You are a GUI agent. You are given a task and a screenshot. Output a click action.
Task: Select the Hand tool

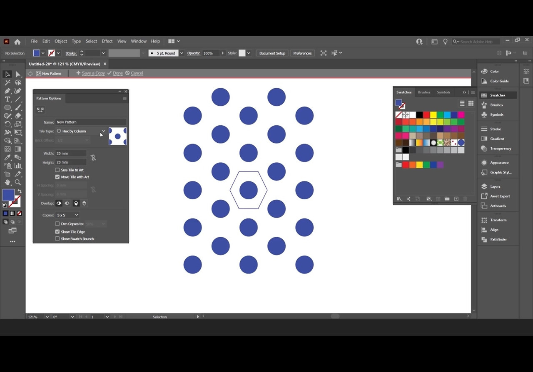coord(7,182)
